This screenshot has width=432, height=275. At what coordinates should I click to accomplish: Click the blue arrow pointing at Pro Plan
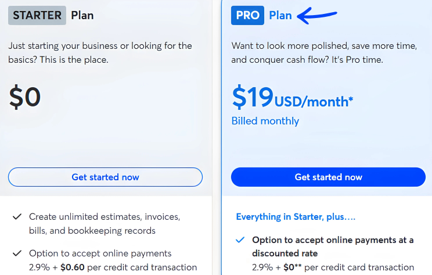pyautogui.click(x=317, y=16)
